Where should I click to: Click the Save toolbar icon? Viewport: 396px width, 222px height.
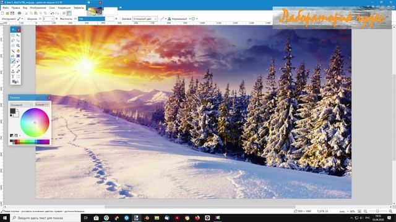click(x=12, y=13)
